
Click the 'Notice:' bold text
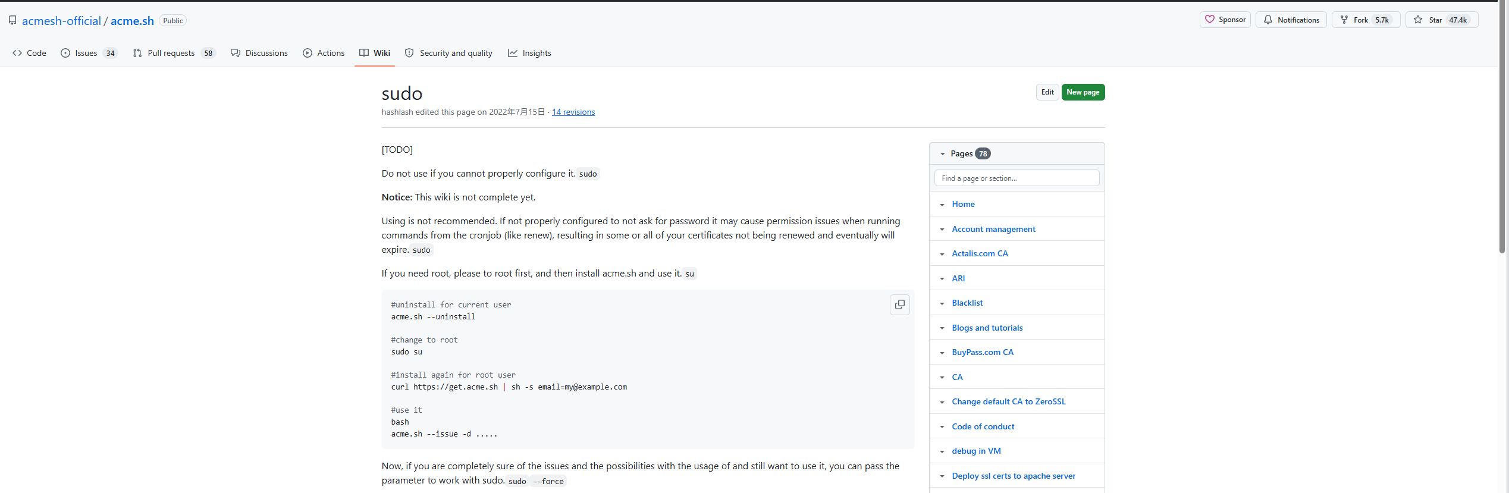397,197
